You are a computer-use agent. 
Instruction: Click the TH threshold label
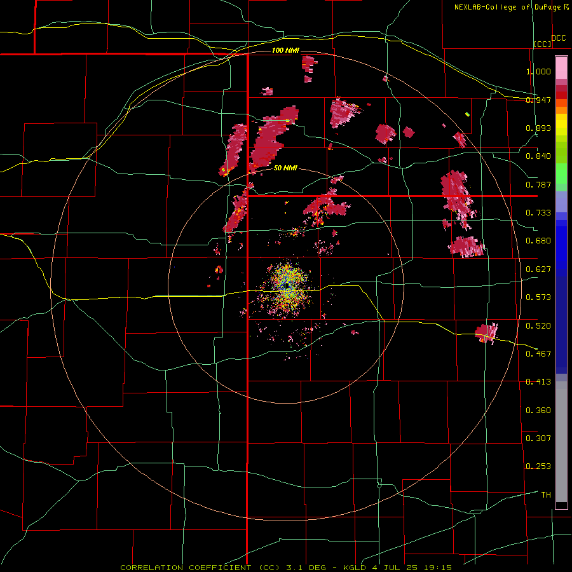click(546, 494)
